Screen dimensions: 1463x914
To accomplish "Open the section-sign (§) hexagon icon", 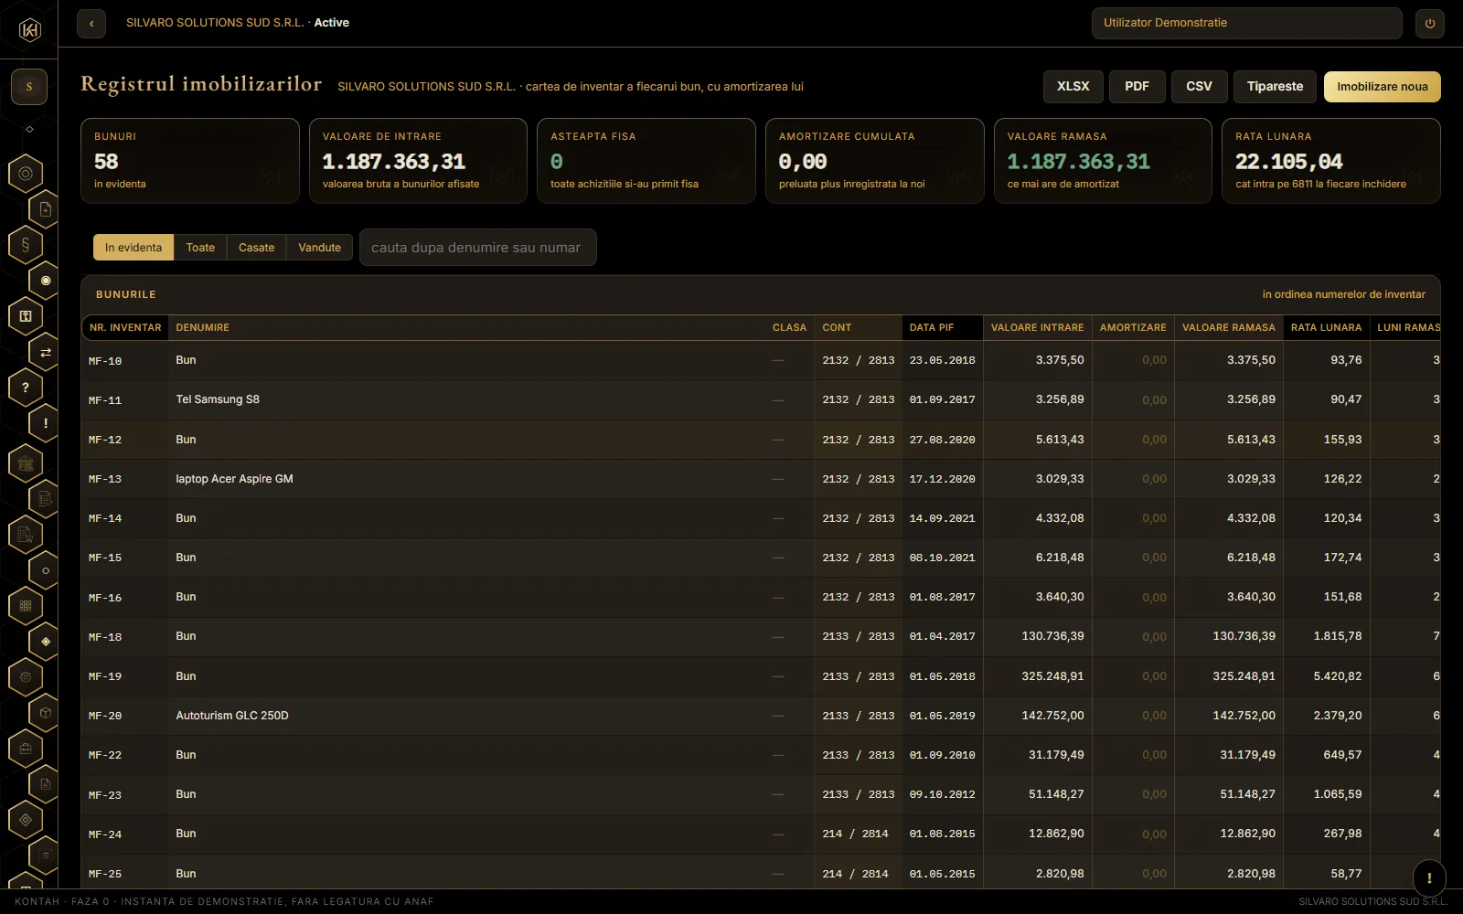I will pos(26,245).
